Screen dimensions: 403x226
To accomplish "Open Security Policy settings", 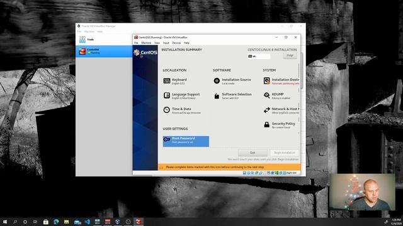I will pos(280,125).
